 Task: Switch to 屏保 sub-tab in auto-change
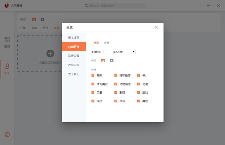point(106,43)
